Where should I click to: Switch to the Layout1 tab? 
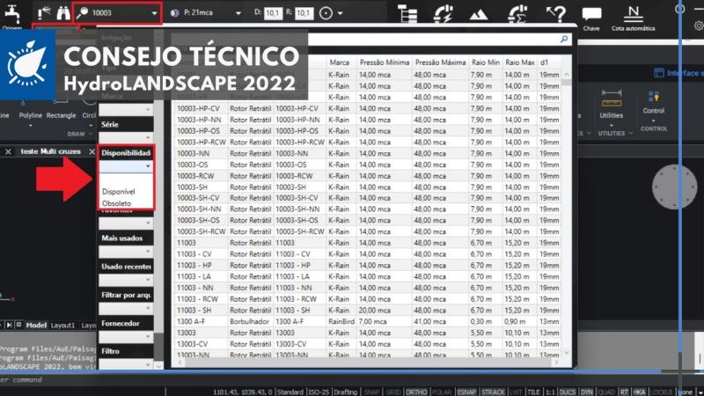click(x=62, y=325)
